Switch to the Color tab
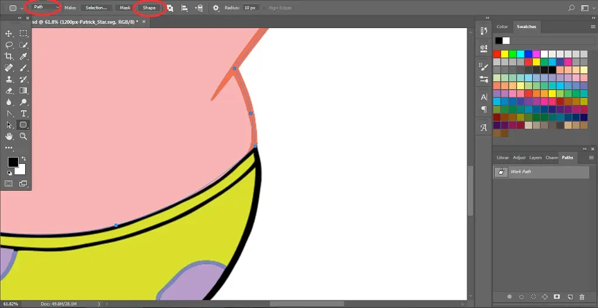Screen dimensions: 598x308 [x=502, y=27]
